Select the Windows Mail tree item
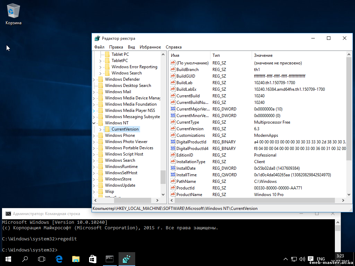This screenshot has width=355, height=266. tap(118, 91)
